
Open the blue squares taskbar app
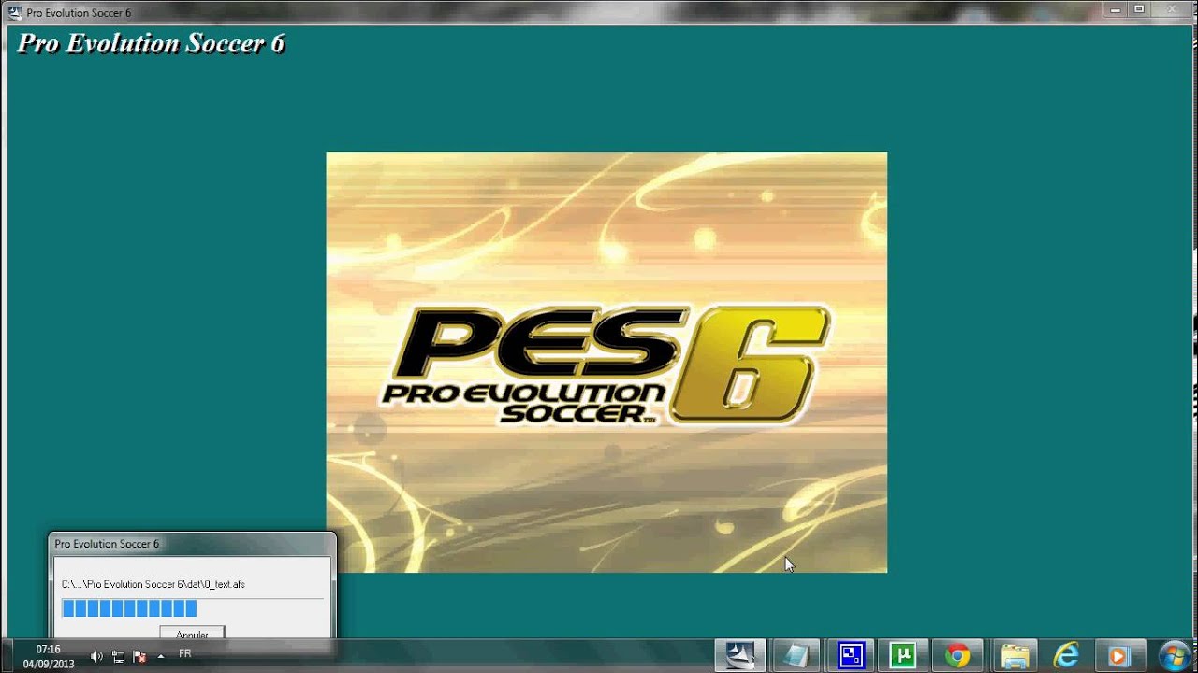(851, 655)
